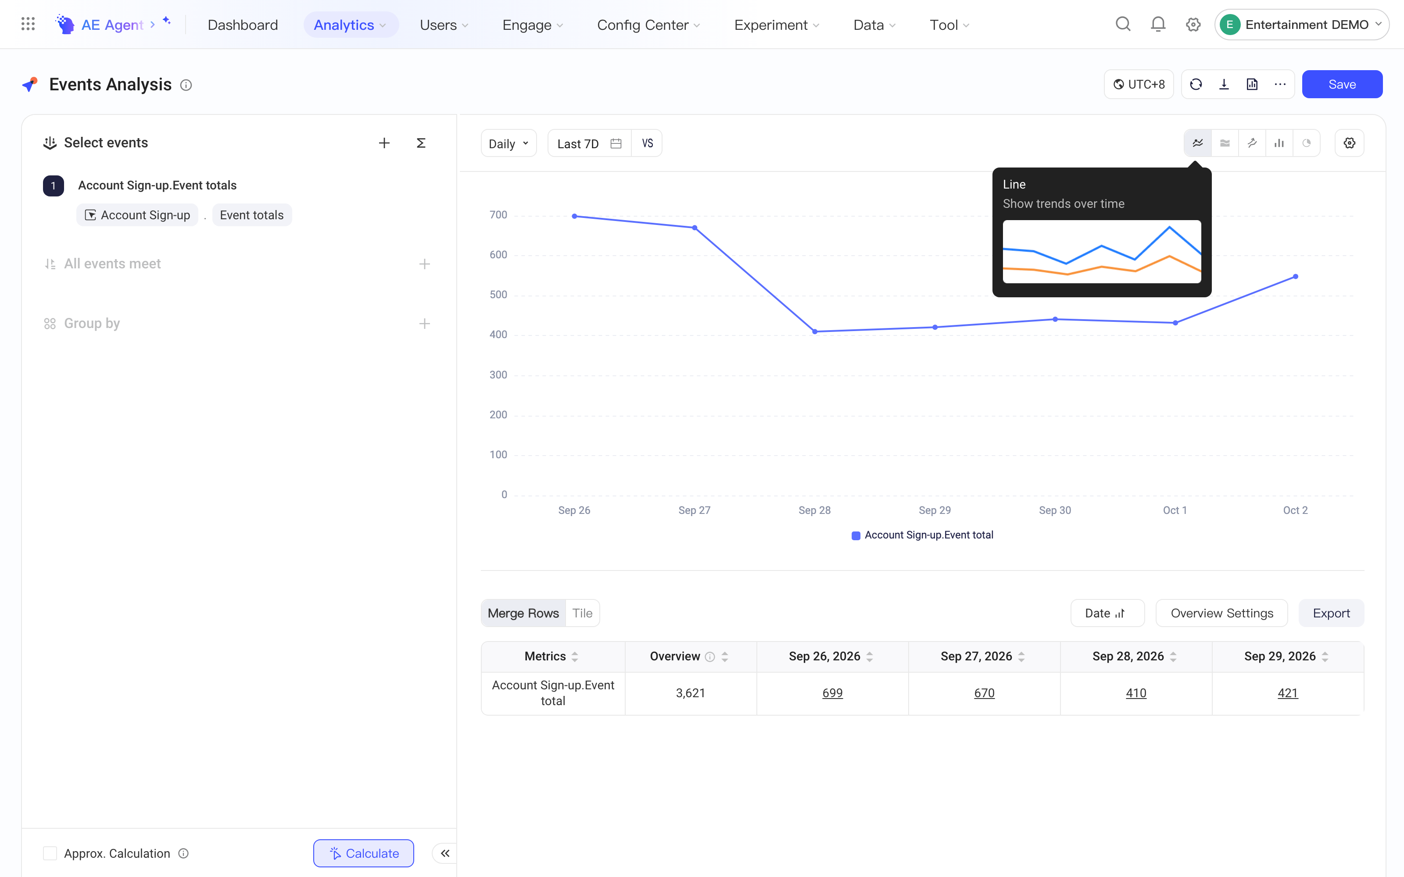1404x877 pixels.
Task: Go to the Dashboard tab
Action: click(x=243, y=25)
